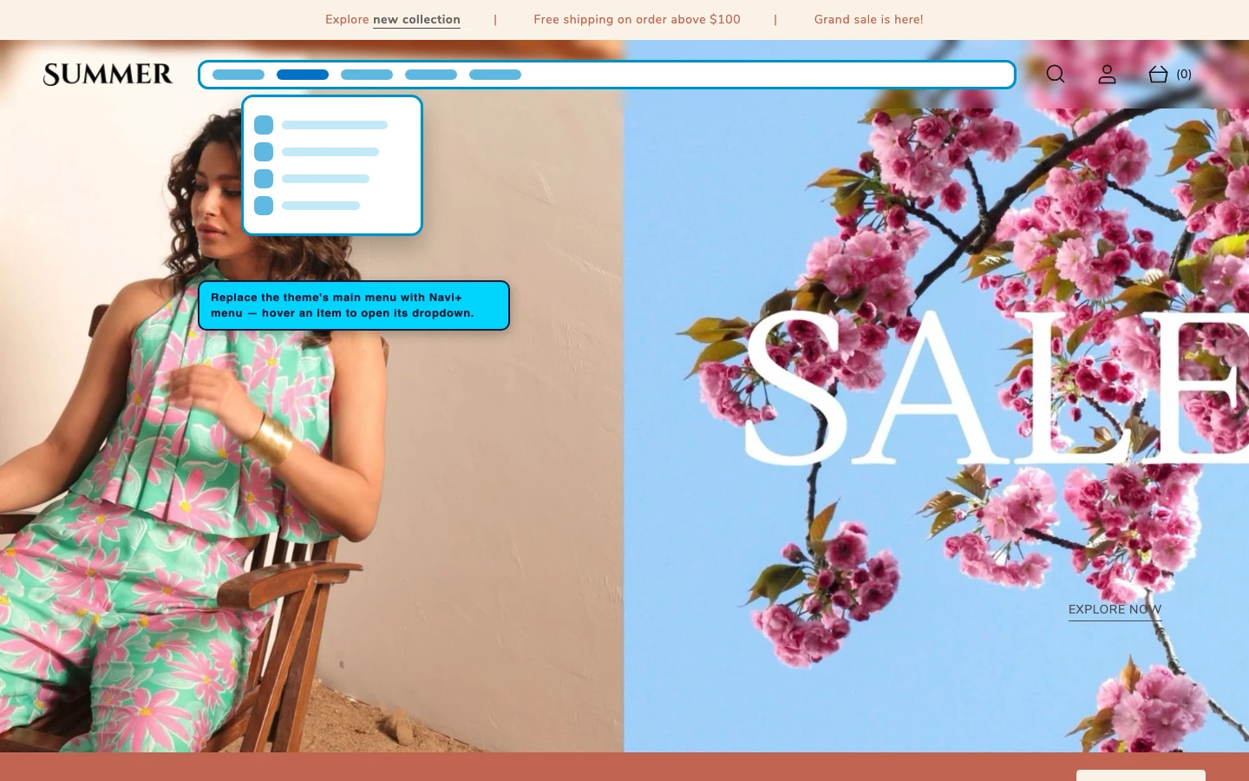
Task: Click the cart count (0)
Action: (x=1184, y=75)
